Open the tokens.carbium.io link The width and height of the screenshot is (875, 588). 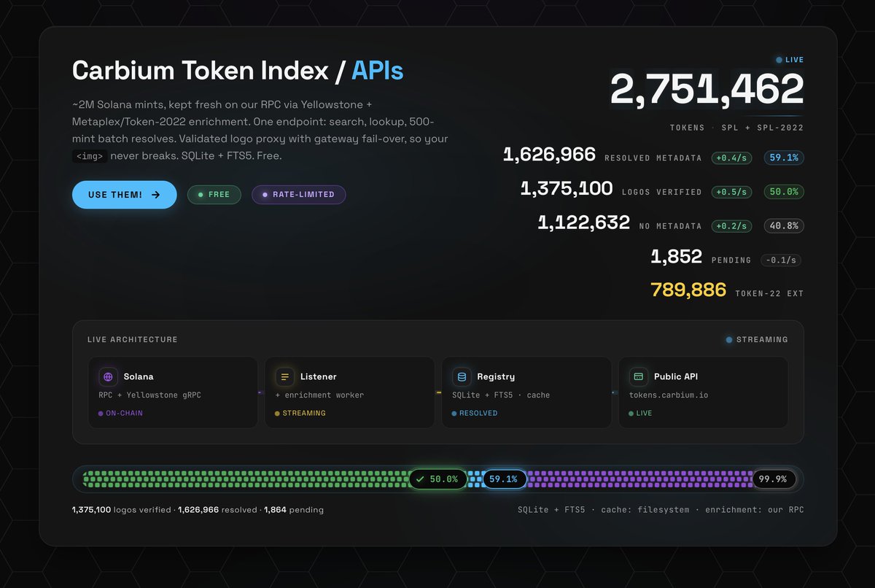coord(669,395)
